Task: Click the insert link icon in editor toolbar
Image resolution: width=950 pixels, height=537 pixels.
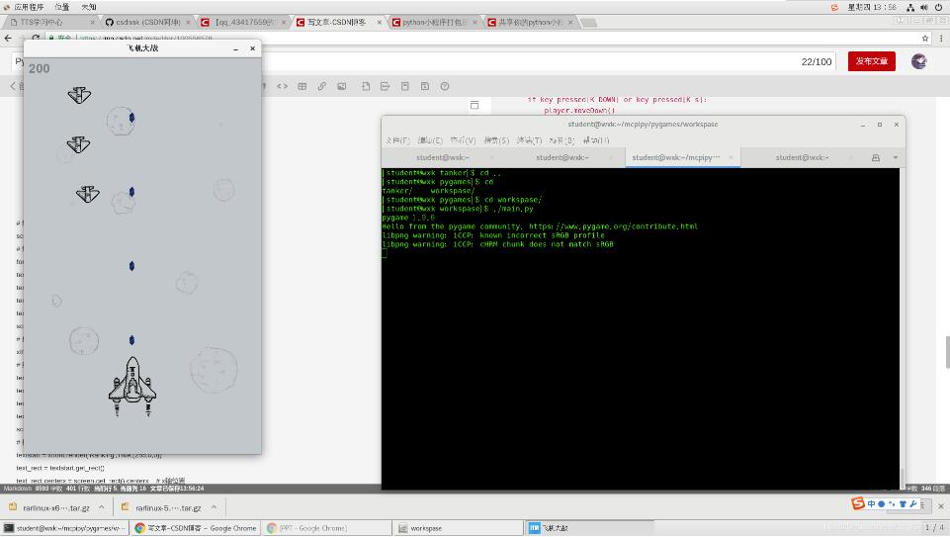Action: [x=321, y=86]
